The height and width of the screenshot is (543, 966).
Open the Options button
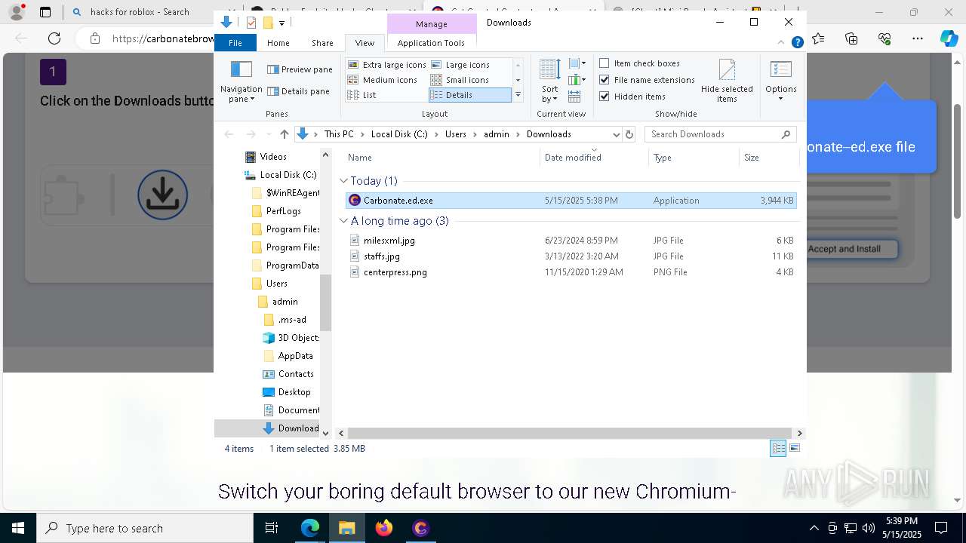click(x=781, y=81)
